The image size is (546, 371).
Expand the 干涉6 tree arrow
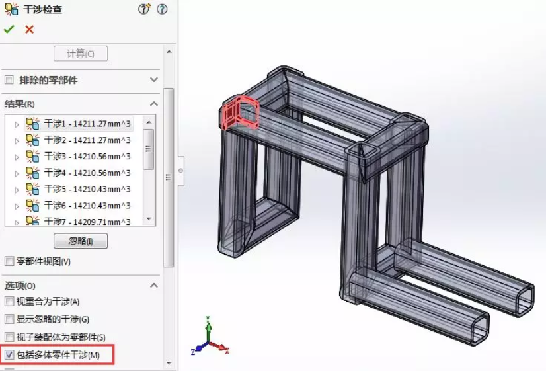point(17,206)
